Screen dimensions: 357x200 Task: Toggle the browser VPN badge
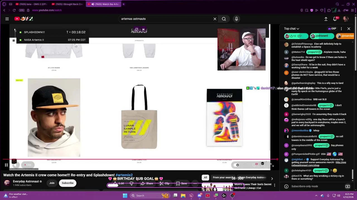click(22, 10)
